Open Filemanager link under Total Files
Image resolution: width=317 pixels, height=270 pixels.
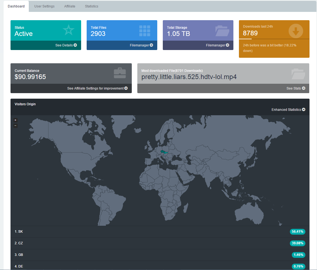tap(141, 45)
